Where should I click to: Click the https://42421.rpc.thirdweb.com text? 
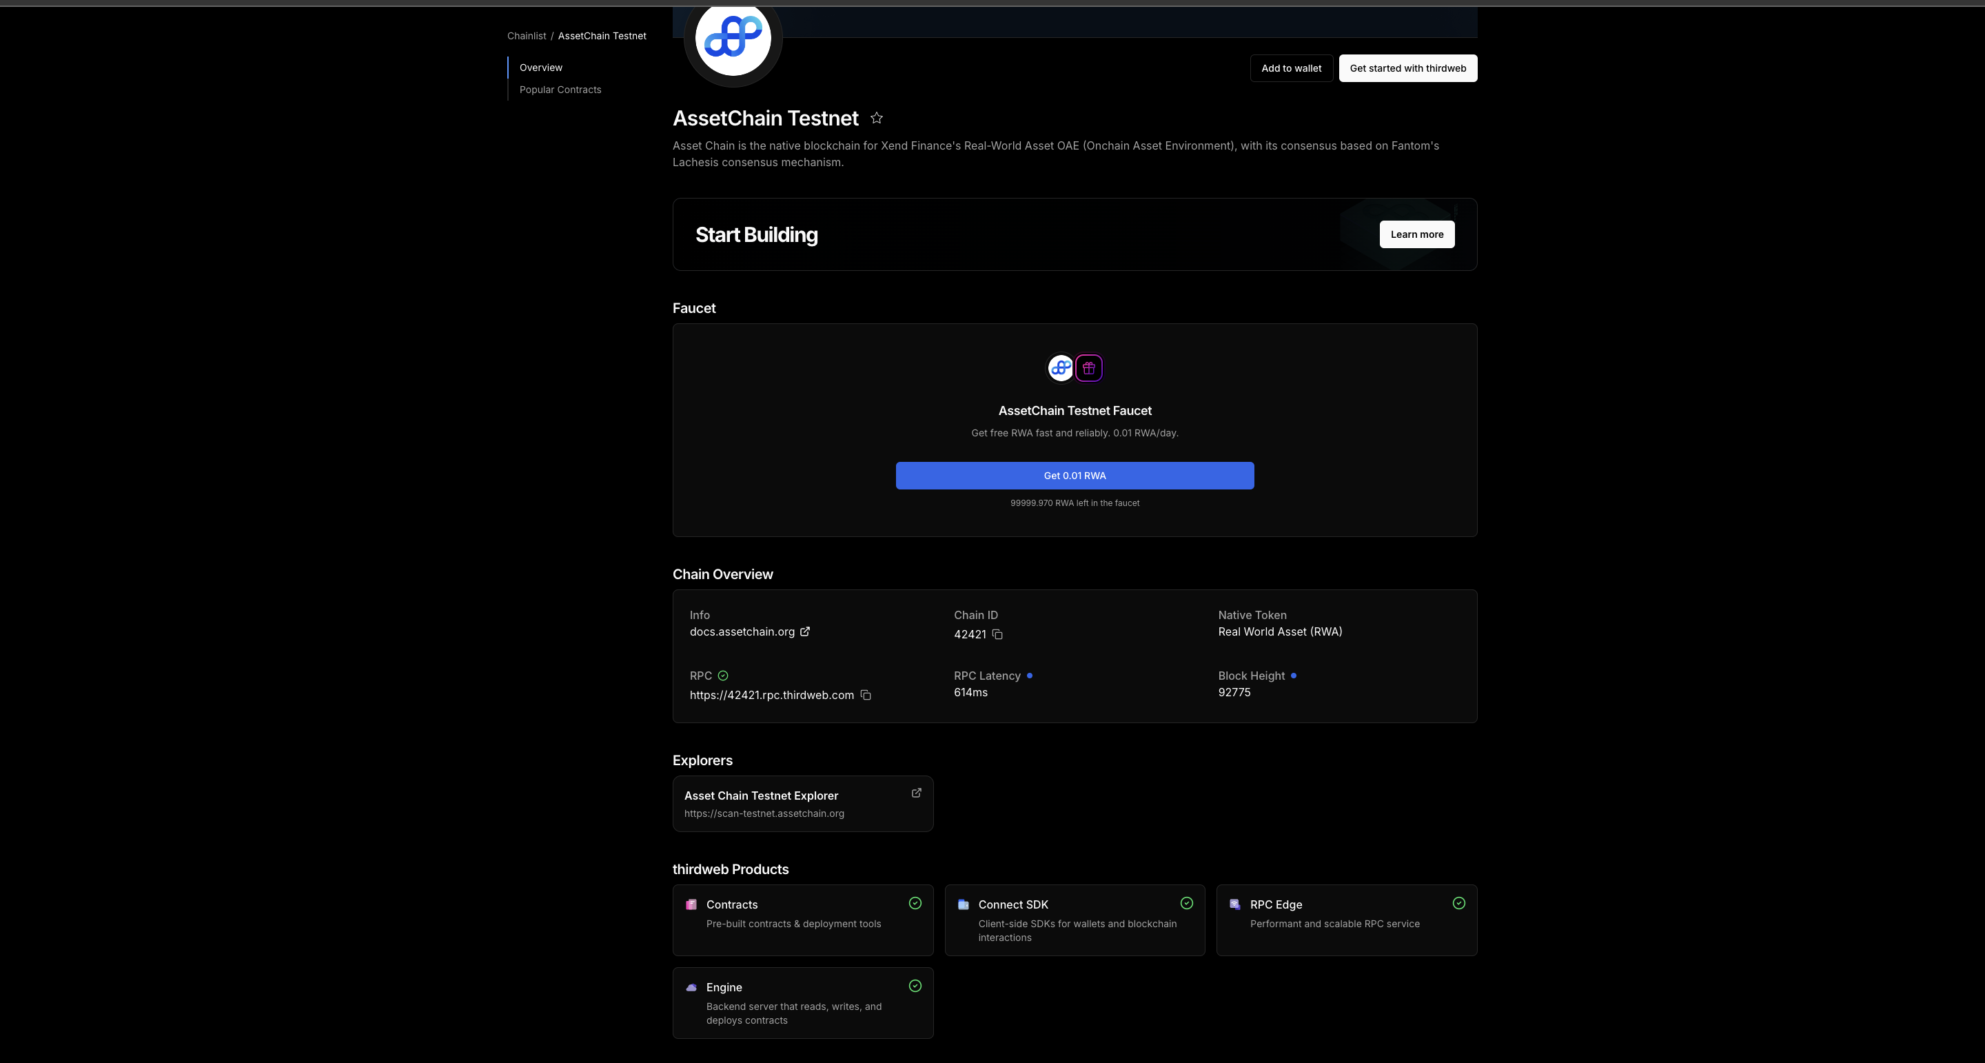click(771, 696)
